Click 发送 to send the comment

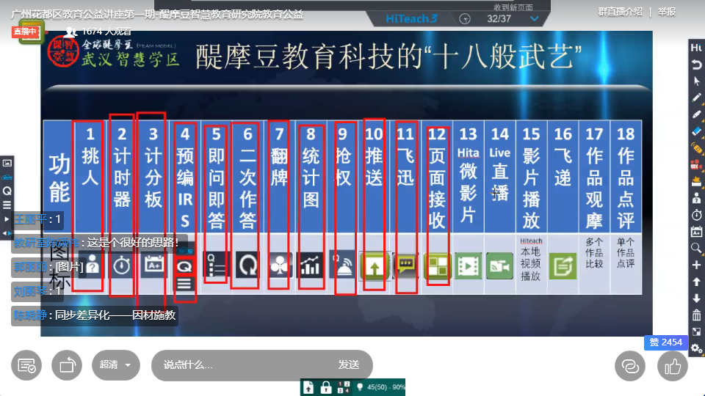coord(349,365)
